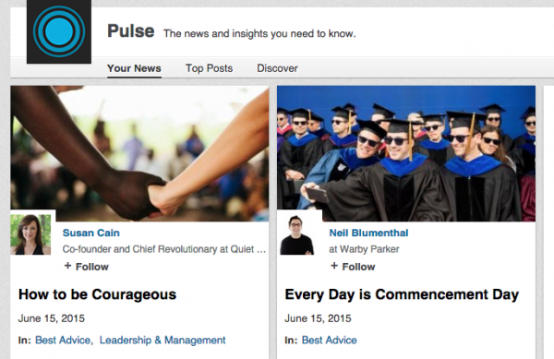Select the Leadership & Management category link
554x359 pixels.
[x=163, y=340]
